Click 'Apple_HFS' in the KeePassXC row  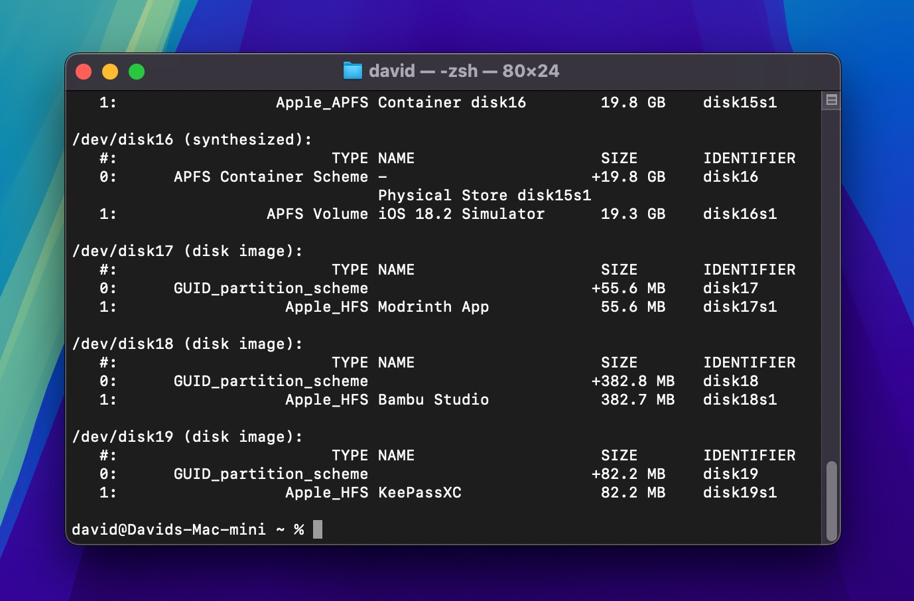click(x=326, y=492)
